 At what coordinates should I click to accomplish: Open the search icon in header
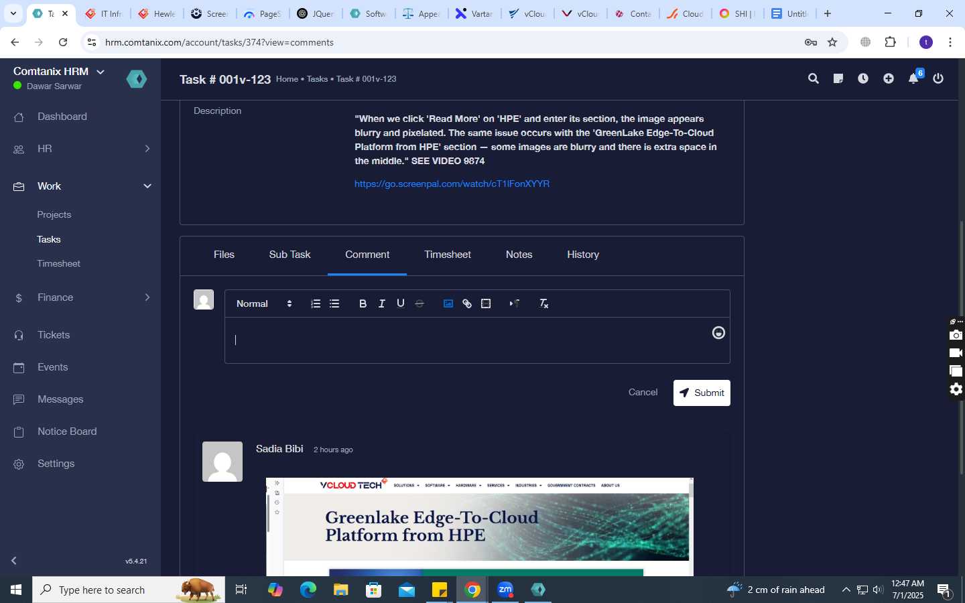coord(814,79)
